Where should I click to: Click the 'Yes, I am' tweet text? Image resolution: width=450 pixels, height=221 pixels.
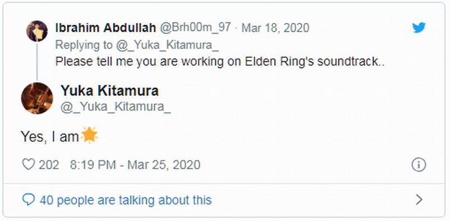pyautogui.click(x=50, y=137)
